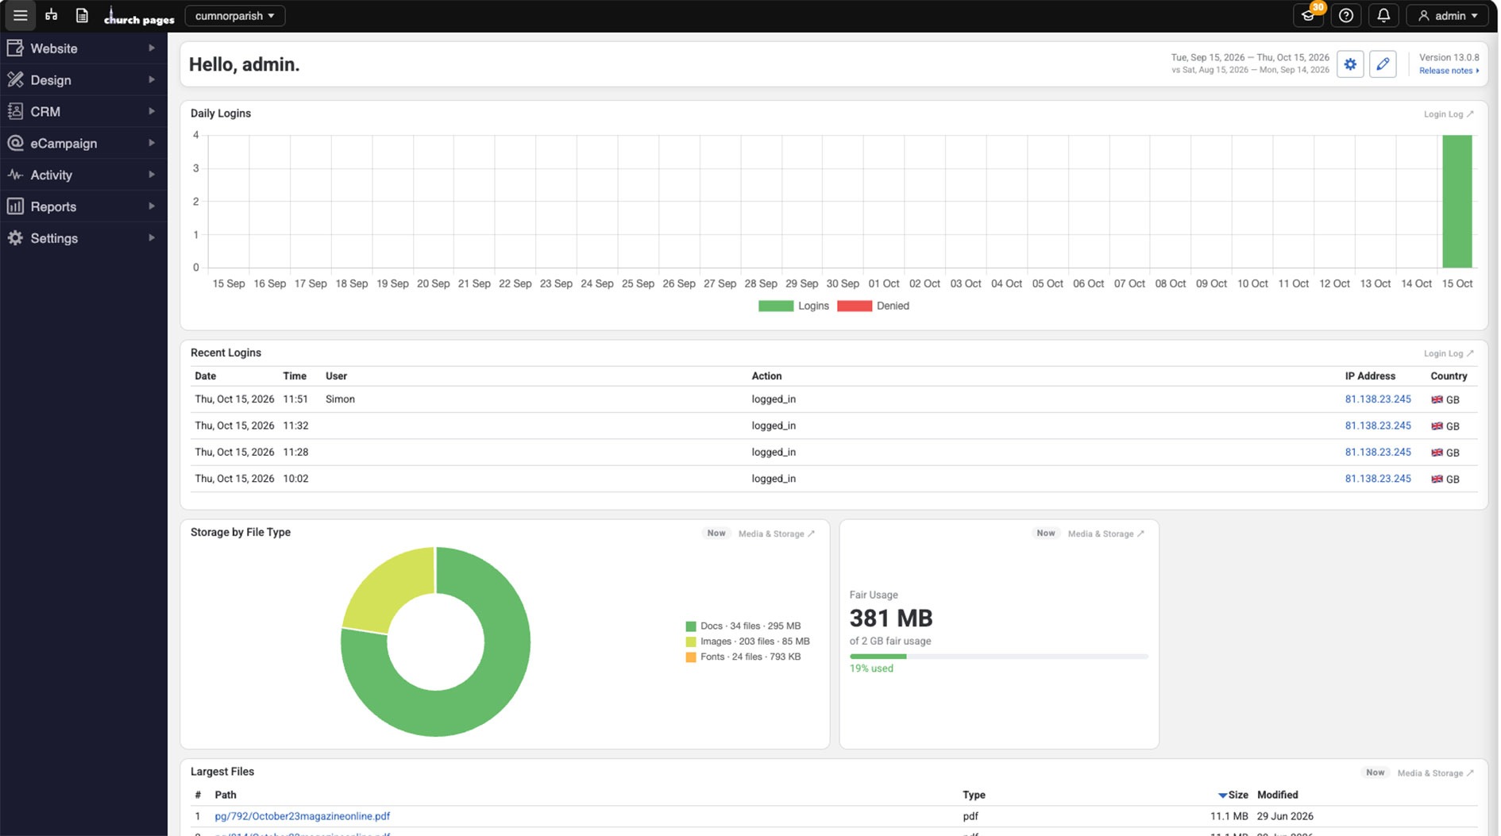Click the Fonts legend swatch in storage chart
1501x836 pixels.
point(691,657)
